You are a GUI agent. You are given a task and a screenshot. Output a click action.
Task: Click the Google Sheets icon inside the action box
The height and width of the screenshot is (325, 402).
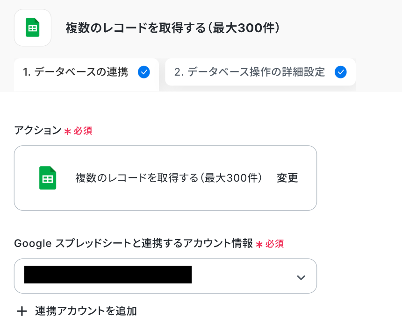47,178
